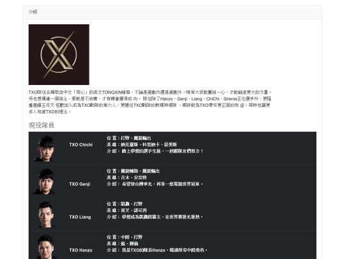Viewport: 345px width, 259px height.
Task: Click Liang's 位置 line listing 凱撒、打野
Action: point(125,204)
